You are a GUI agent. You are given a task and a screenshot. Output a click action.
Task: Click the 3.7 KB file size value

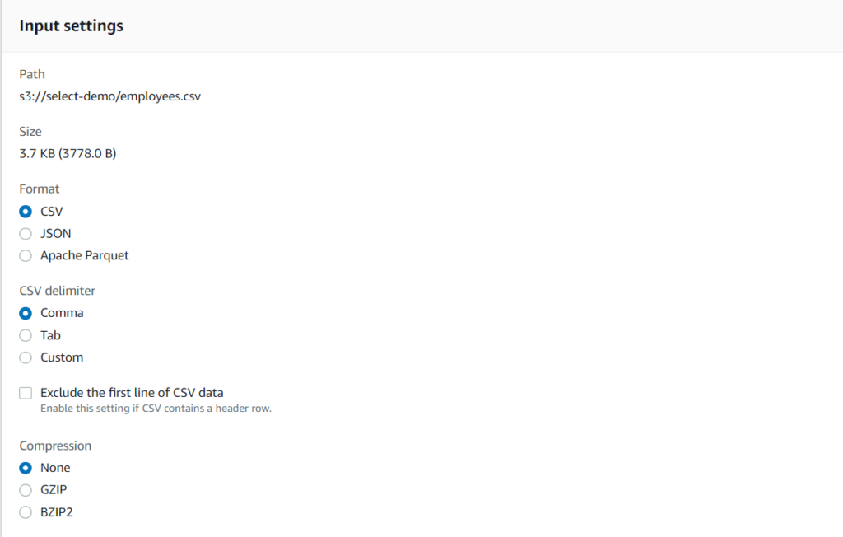coord(68,153)
